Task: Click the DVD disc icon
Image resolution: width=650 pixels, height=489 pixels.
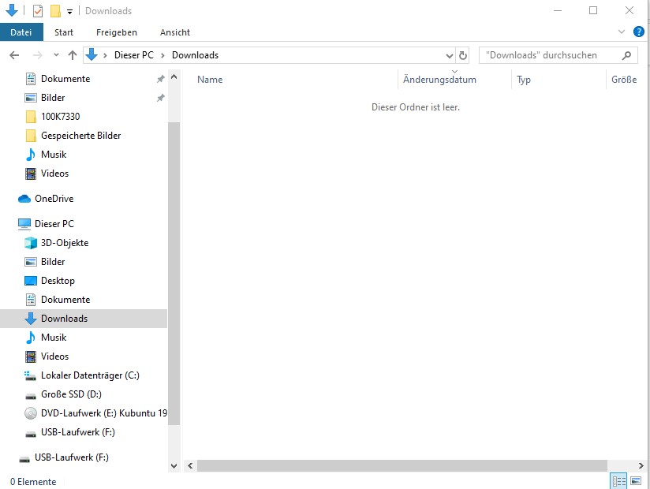Action: click(x=31, y=413)
